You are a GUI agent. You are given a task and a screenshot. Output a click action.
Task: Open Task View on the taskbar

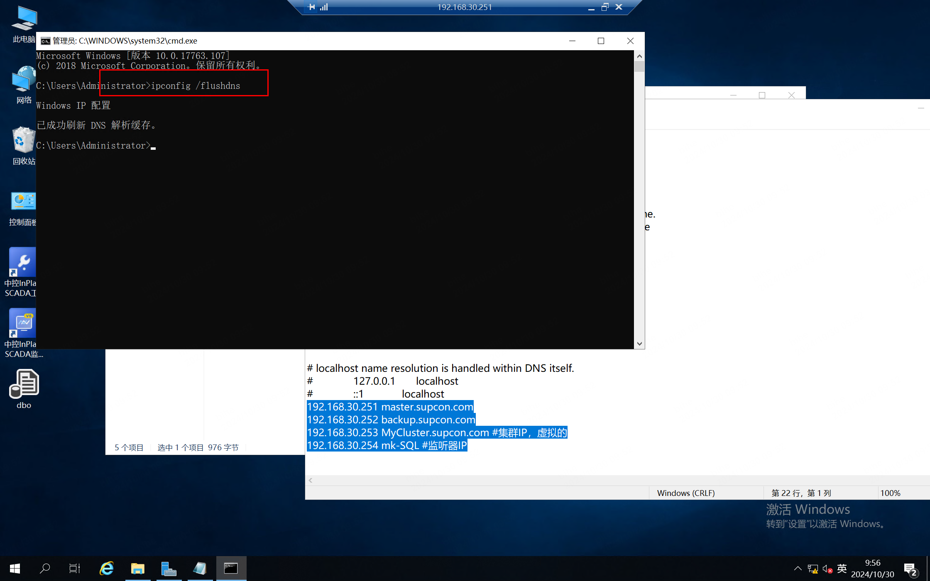click(x=75, y=568)
